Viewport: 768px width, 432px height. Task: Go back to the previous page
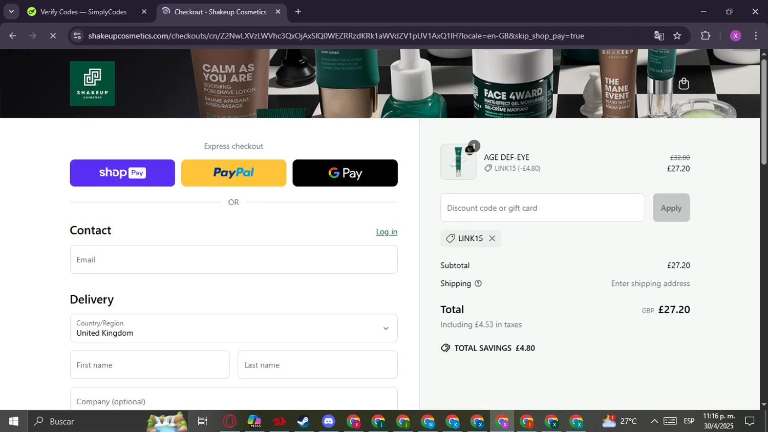point(13,36)
